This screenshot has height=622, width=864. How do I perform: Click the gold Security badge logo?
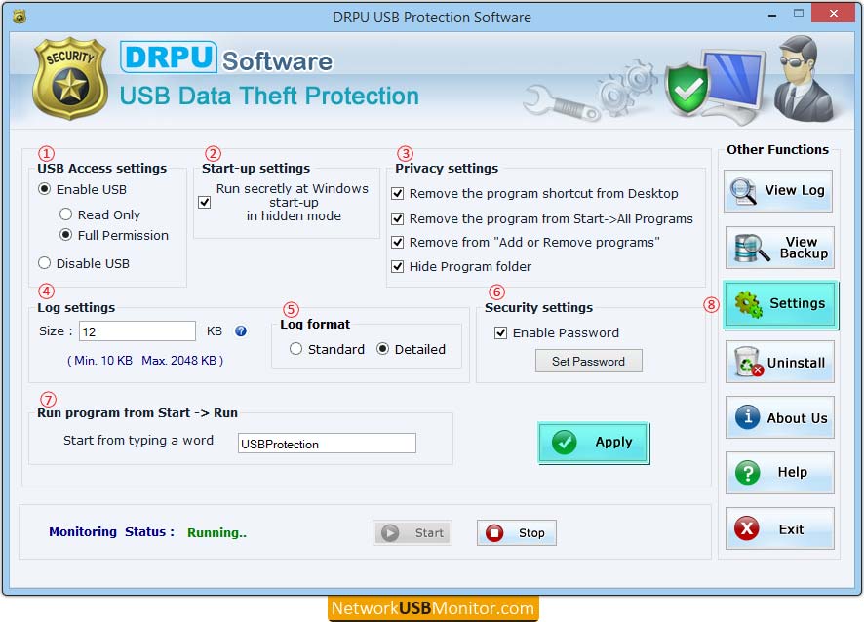[x=70, y=79]
